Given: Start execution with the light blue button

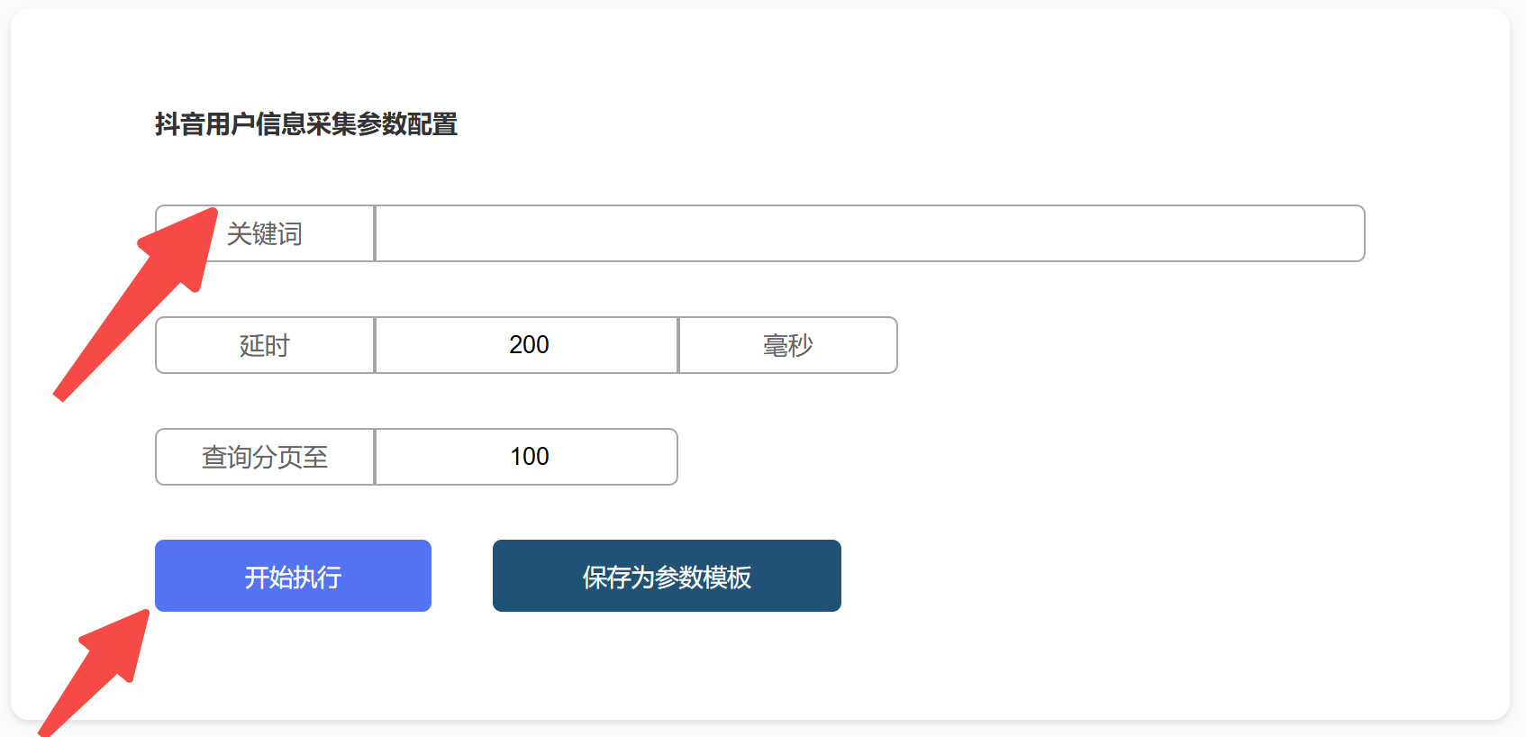Looking at the screenshot, I should point(293,576).
